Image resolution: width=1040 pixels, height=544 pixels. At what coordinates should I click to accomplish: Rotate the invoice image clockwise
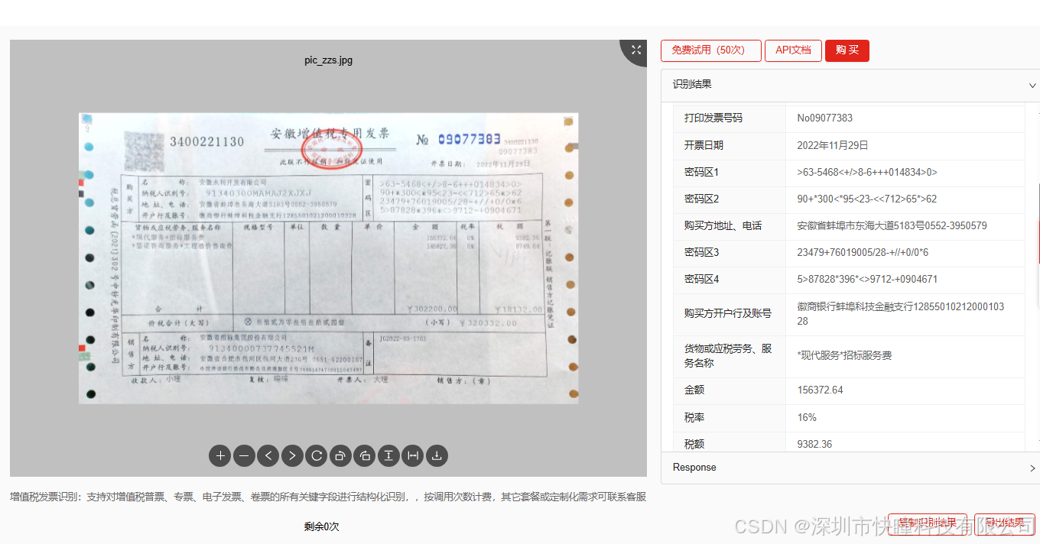click(x=365, y=456)
